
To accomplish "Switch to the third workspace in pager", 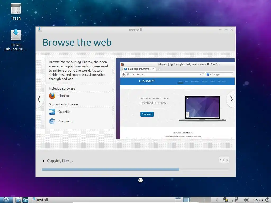I will point(201,200).
